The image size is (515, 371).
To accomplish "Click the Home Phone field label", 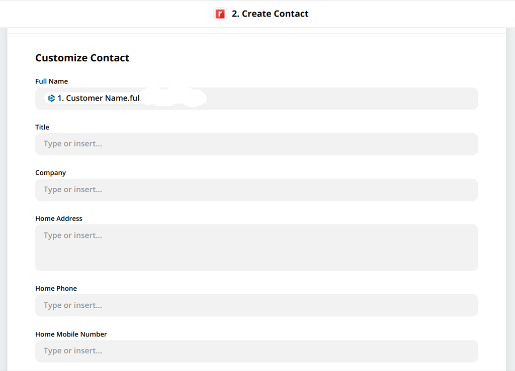I will coord(56,288).
